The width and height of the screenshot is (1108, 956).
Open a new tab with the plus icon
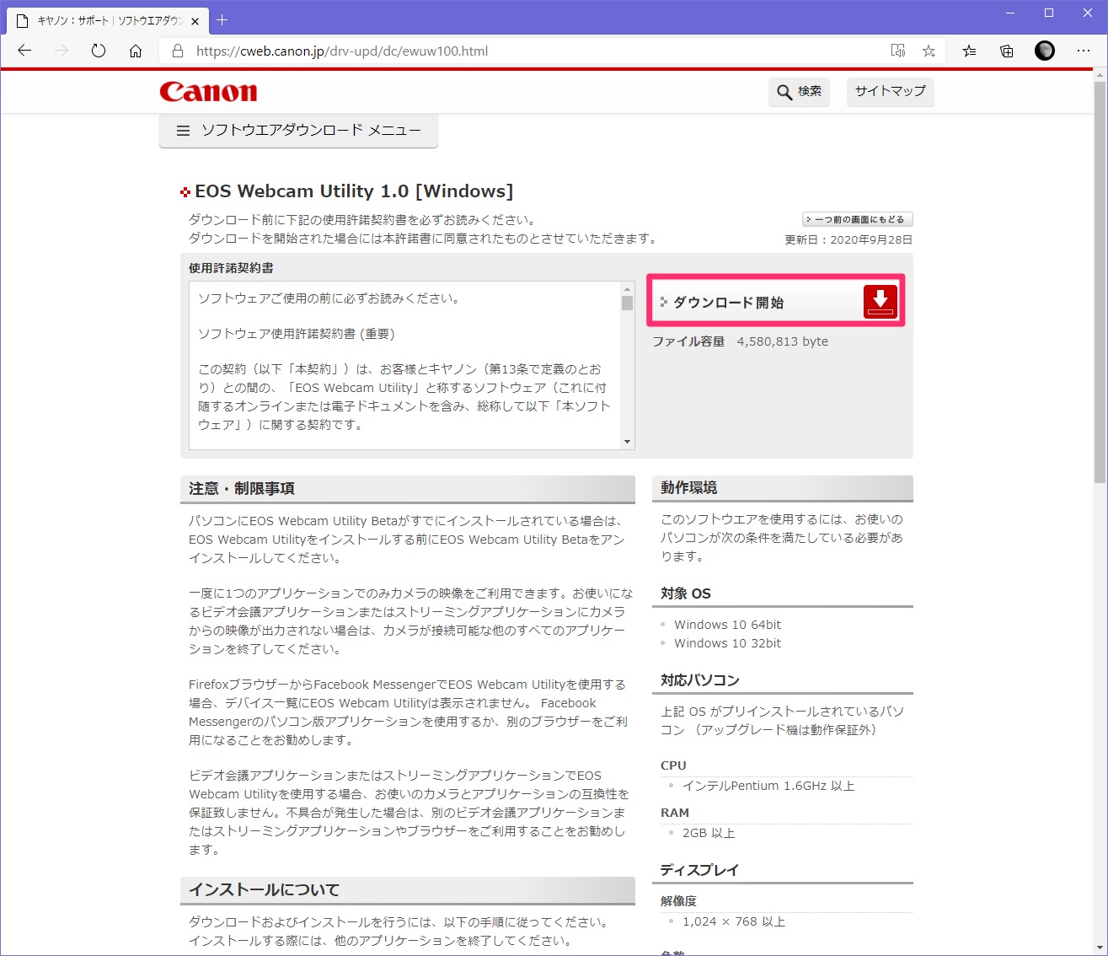point(222,19)
